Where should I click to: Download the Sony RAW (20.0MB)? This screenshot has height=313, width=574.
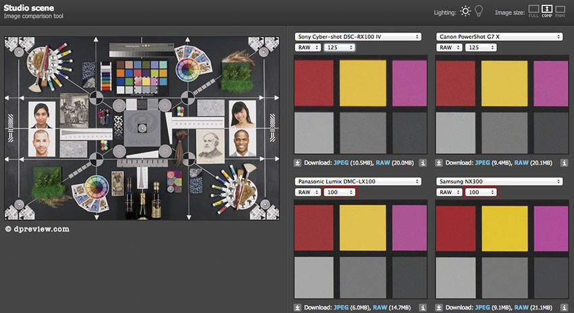(383, 163)
